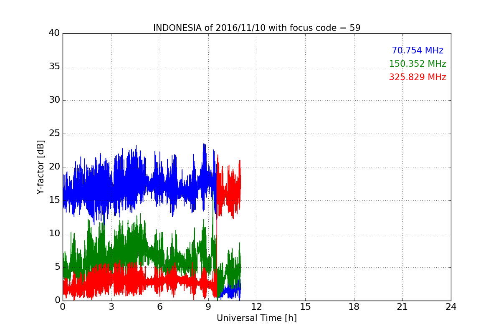Viewport: 501px width, 334px height.
Task: Click y-axis tick label '5'
Action: coord(57,267)
